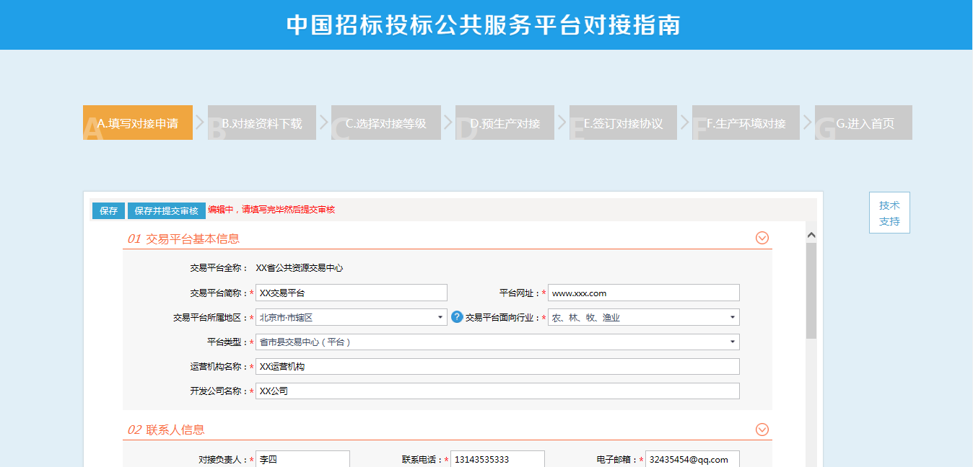This screenshot has height=467, width=973.
Task: Expand the 平台类型 dropdown
Action: (x=497, y=342)
